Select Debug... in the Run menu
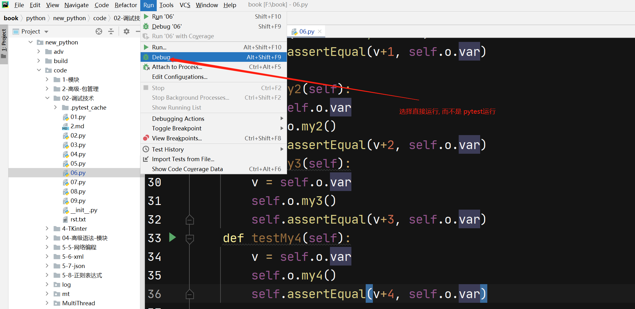This screenshot has height=309, width=635. [x=161, y=57]
